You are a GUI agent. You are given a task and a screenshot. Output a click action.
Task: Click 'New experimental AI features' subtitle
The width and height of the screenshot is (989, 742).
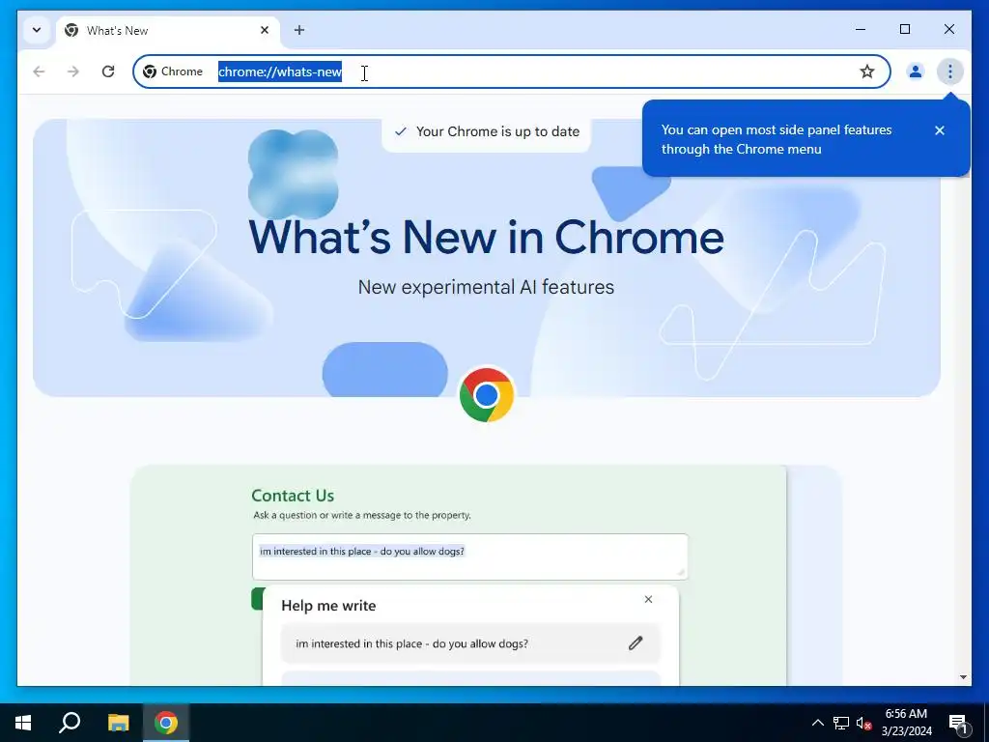[486, 287]
